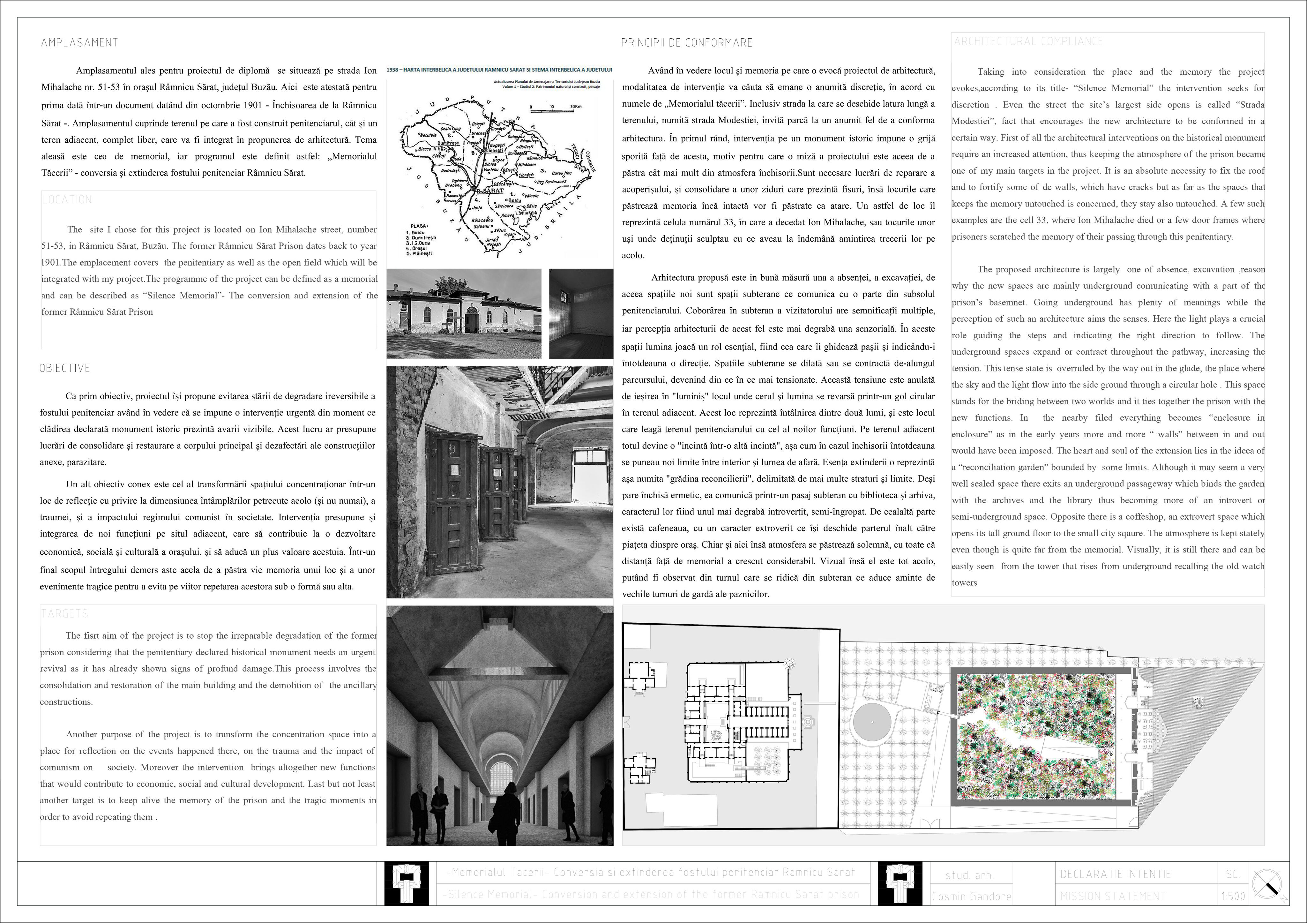Click the left Silence Memorial logo in title block
Screen dimensions: 1307x923
coord(407,884)
